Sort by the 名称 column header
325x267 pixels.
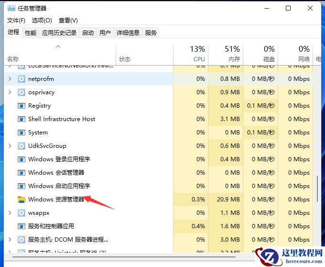tap(60, 55)
